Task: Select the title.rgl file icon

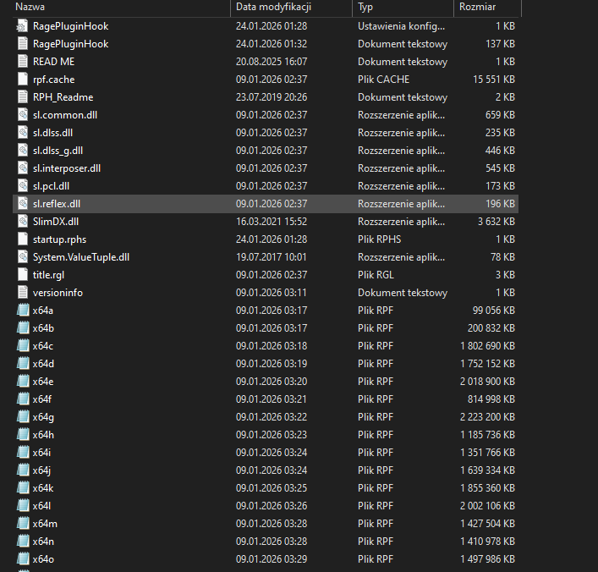Action: point(23,275)
